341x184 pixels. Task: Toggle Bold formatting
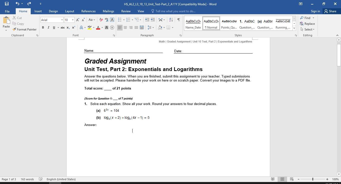pos(43,27)
